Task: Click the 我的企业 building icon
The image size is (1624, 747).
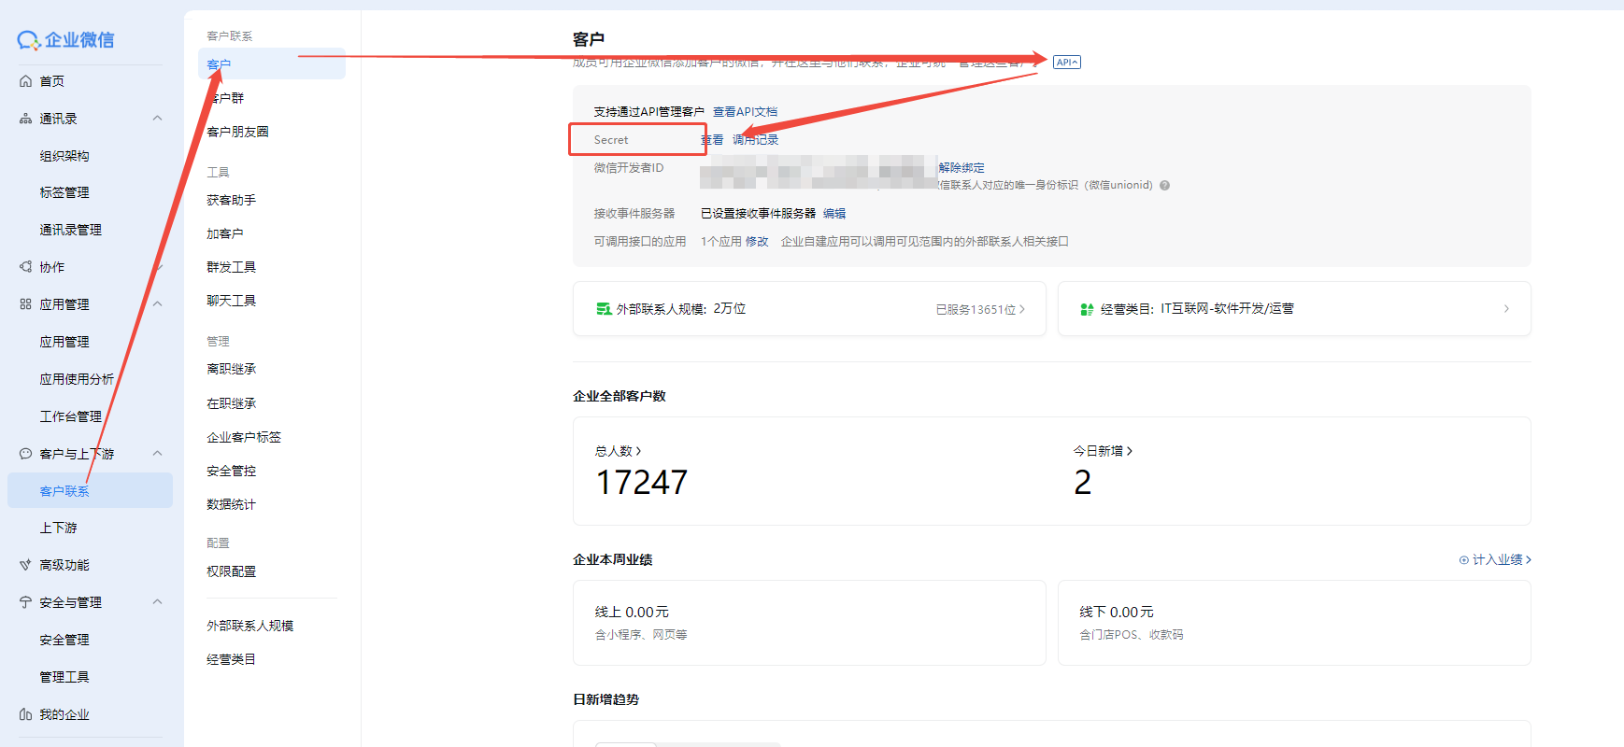Action: click(26, 714)
